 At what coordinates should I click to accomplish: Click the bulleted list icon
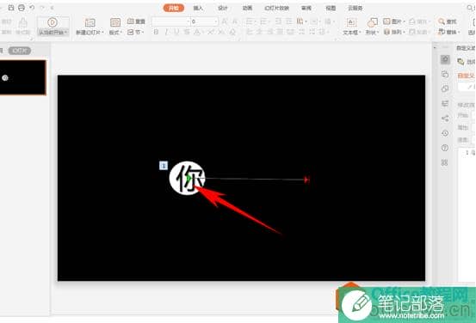(250, 21)
